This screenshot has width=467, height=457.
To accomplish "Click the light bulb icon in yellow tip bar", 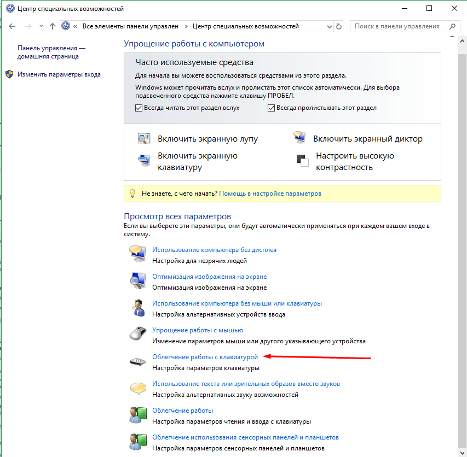I will 132,194.
